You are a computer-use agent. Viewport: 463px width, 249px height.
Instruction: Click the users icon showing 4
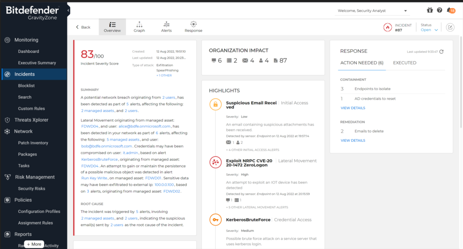[x=261, y=61]
